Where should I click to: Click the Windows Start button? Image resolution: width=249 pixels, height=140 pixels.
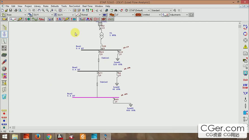coord(5,137)
